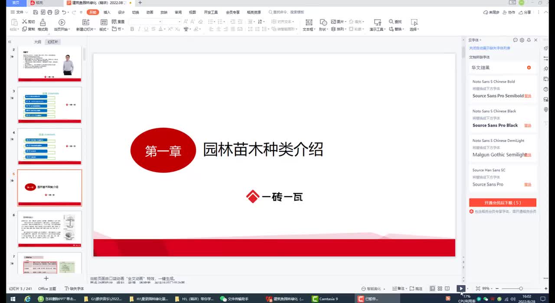The width and height of the screenshot is (555, 303).
Task: Select slide 3 thumbnail
Action: click(49, 105)
